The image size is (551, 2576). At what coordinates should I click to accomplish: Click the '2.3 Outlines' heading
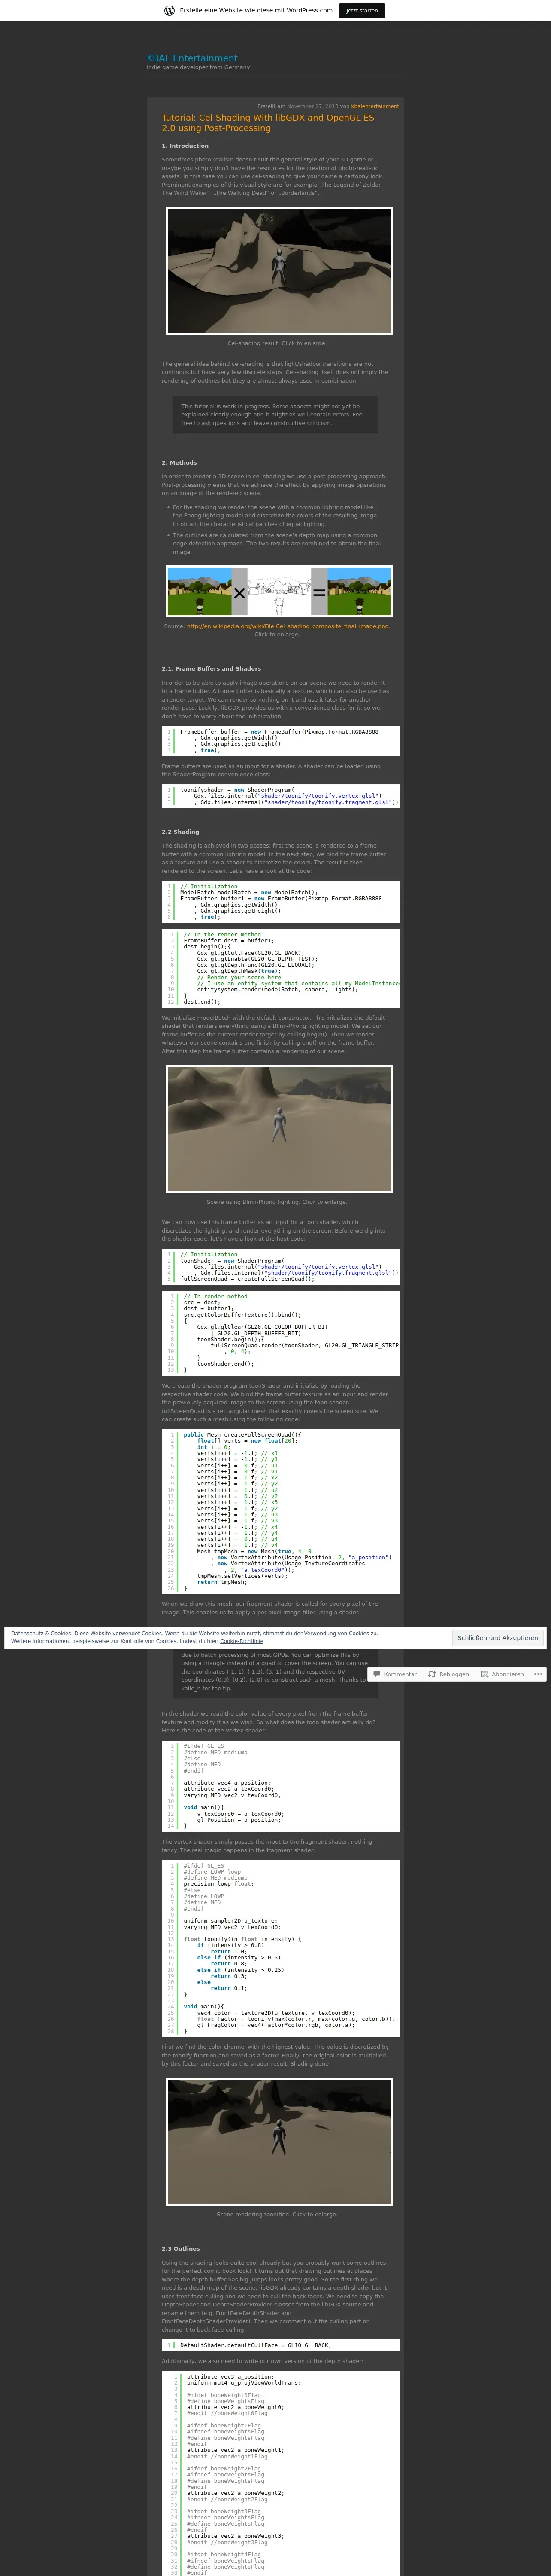pyautogui.click(x=181, y=2248)
